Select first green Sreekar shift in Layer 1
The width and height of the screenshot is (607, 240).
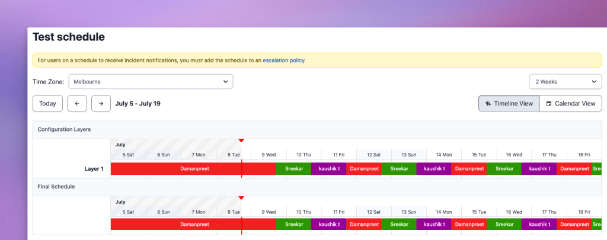(x=293, y=169)
